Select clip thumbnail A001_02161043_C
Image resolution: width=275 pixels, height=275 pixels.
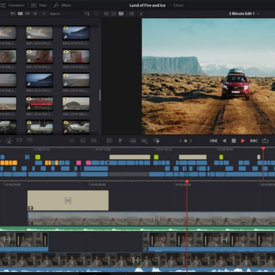(x=76, y=56)
